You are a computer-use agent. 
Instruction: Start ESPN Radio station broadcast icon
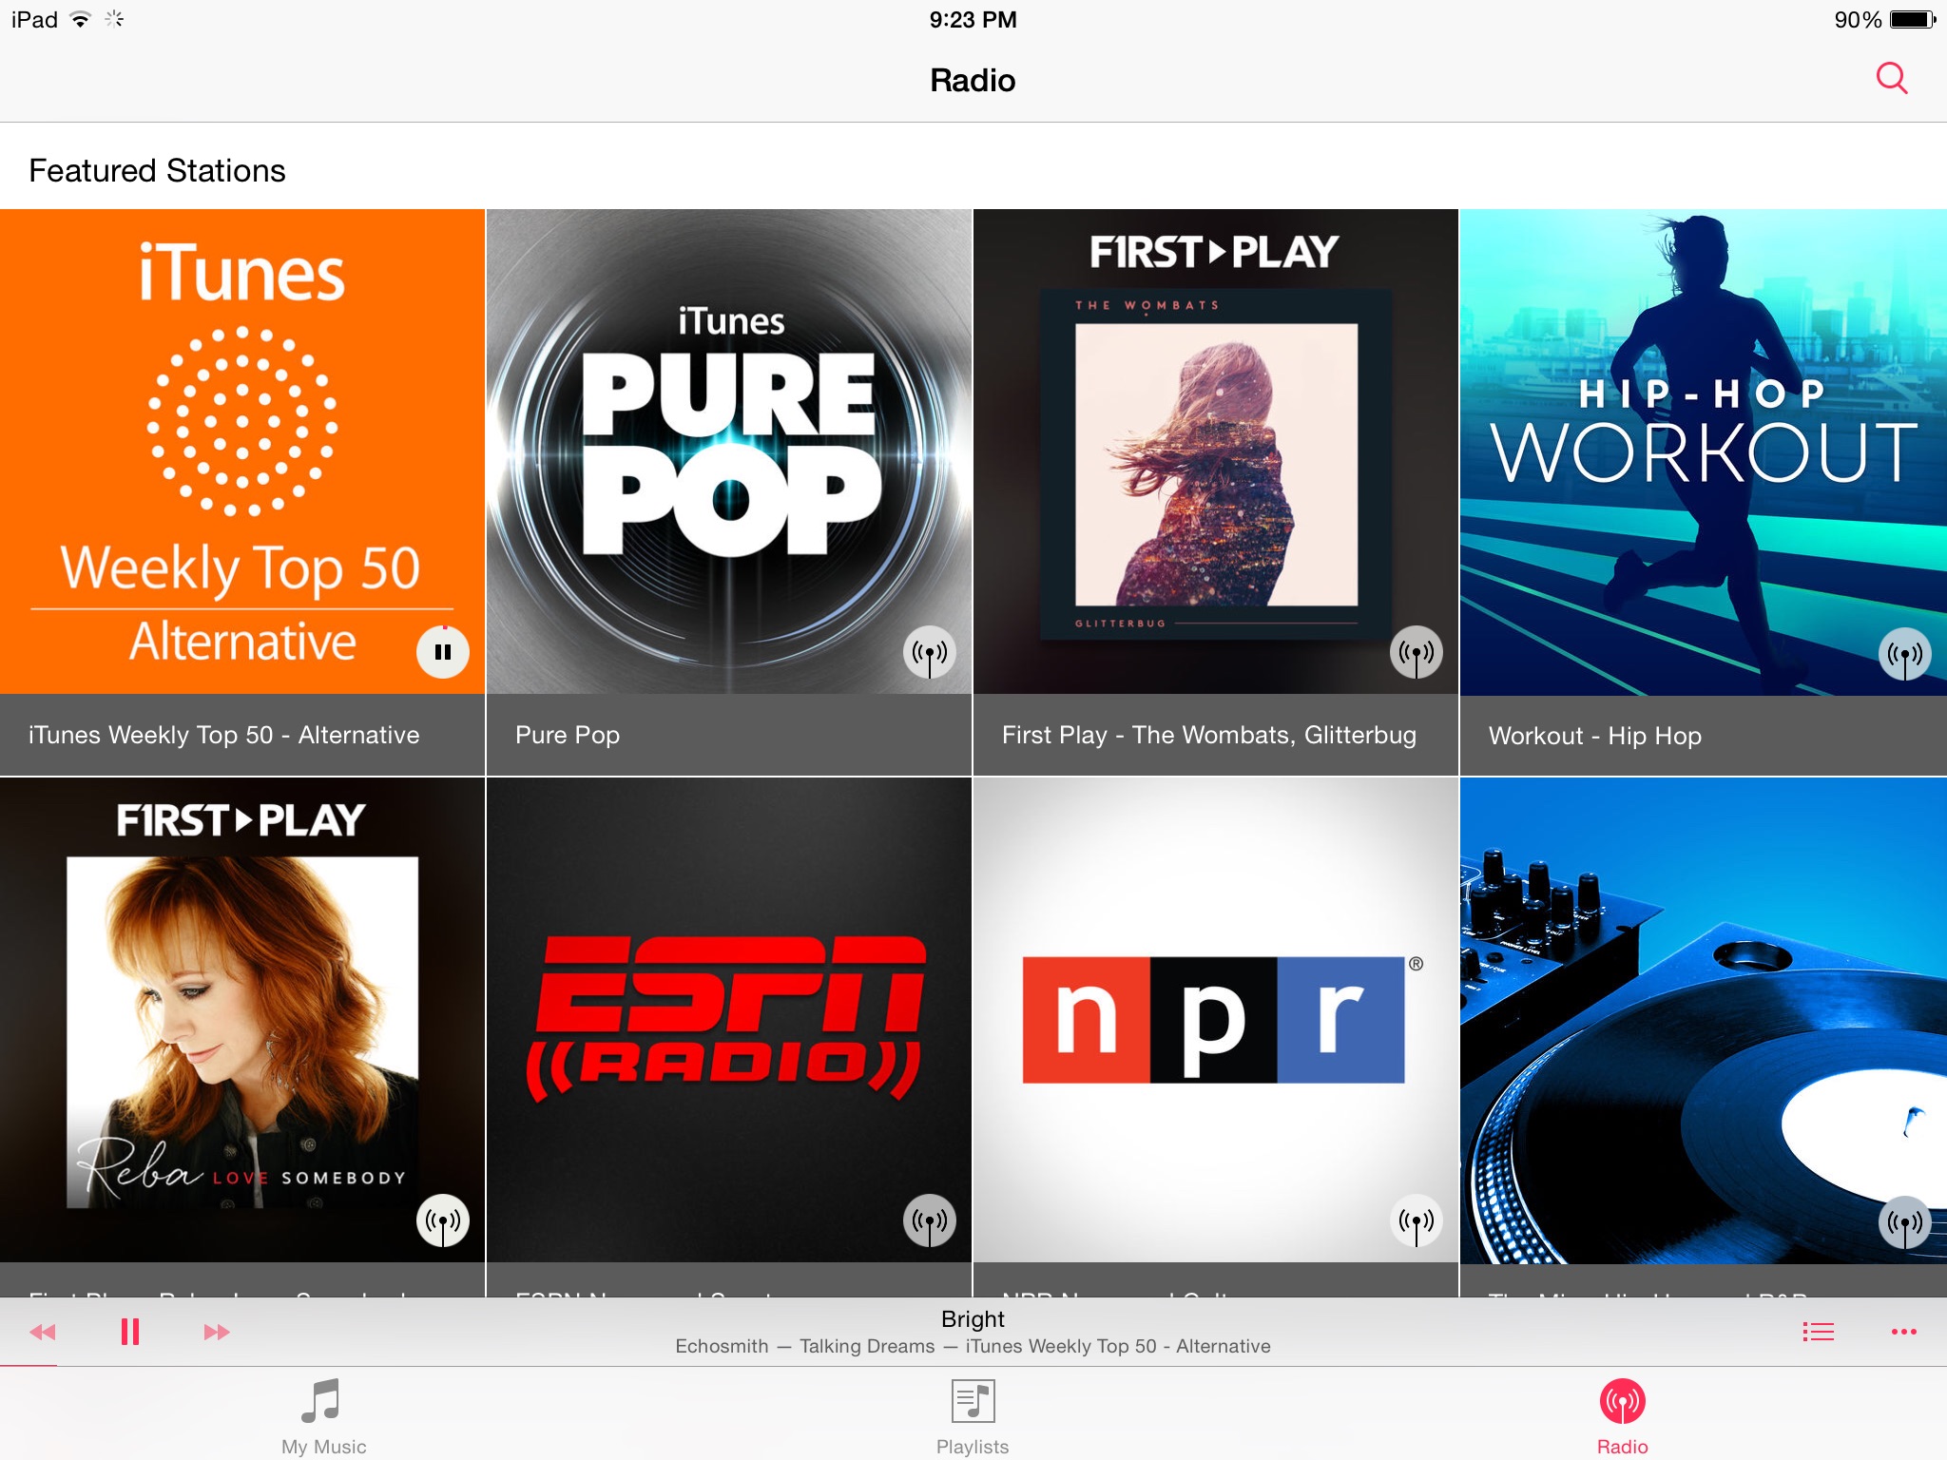point(929,1220)
